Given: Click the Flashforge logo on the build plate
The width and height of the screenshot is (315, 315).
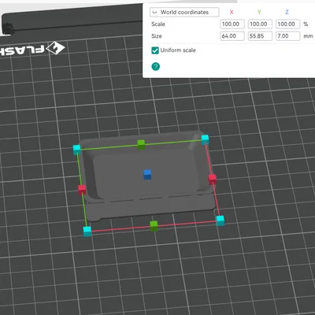Looking at the screenshot, I should click(32, 49).
